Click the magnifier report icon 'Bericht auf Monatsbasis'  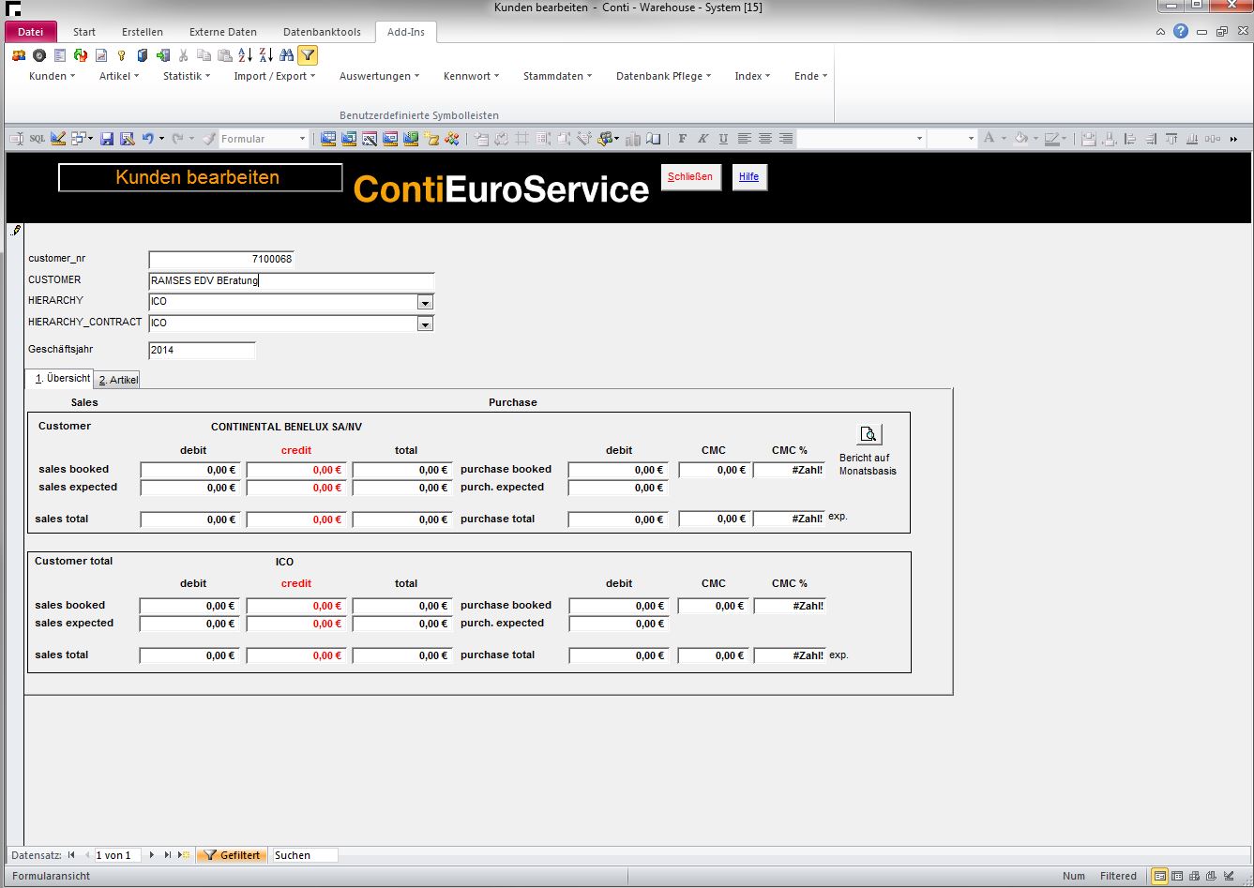(869, 434)
